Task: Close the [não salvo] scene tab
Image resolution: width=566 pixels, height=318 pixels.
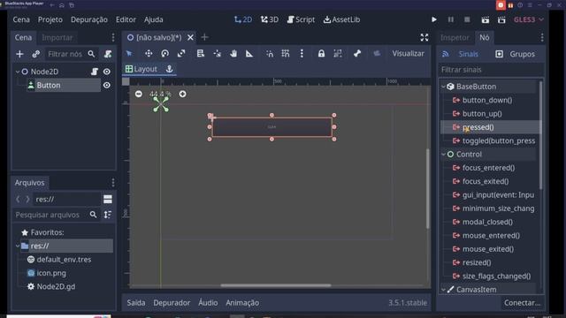Action: 190,37
